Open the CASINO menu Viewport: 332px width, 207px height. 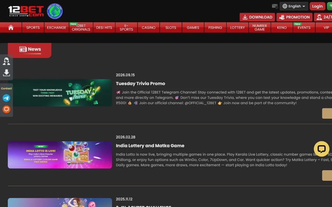point(148,28)
